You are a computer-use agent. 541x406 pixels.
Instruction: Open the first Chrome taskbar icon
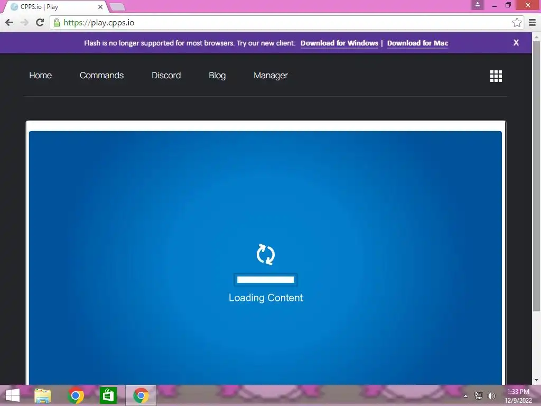coord(76,395)
